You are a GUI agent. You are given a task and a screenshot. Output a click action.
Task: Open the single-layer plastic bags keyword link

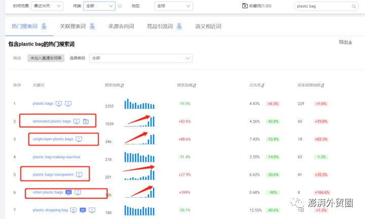pos(53,139)
